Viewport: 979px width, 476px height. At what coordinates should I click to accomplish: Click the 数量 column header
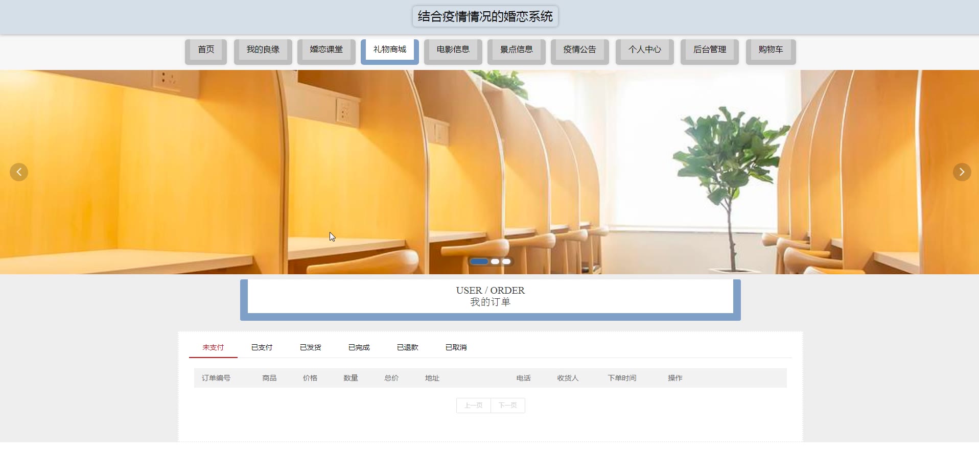tap(351, 378)
